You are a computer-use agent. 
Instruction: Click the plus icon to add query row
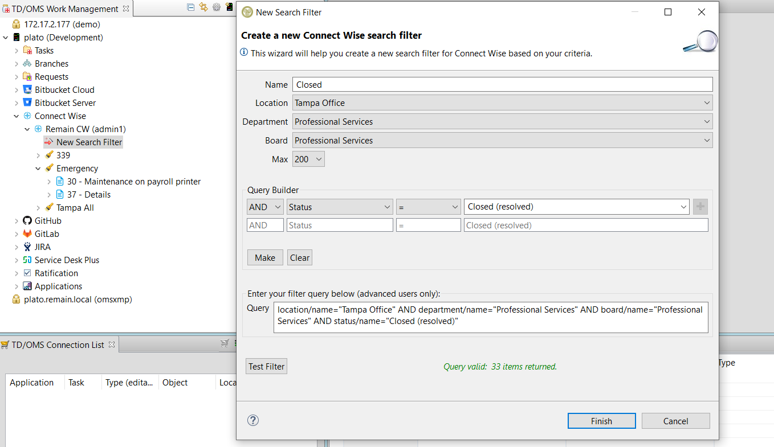click(700, 207)
